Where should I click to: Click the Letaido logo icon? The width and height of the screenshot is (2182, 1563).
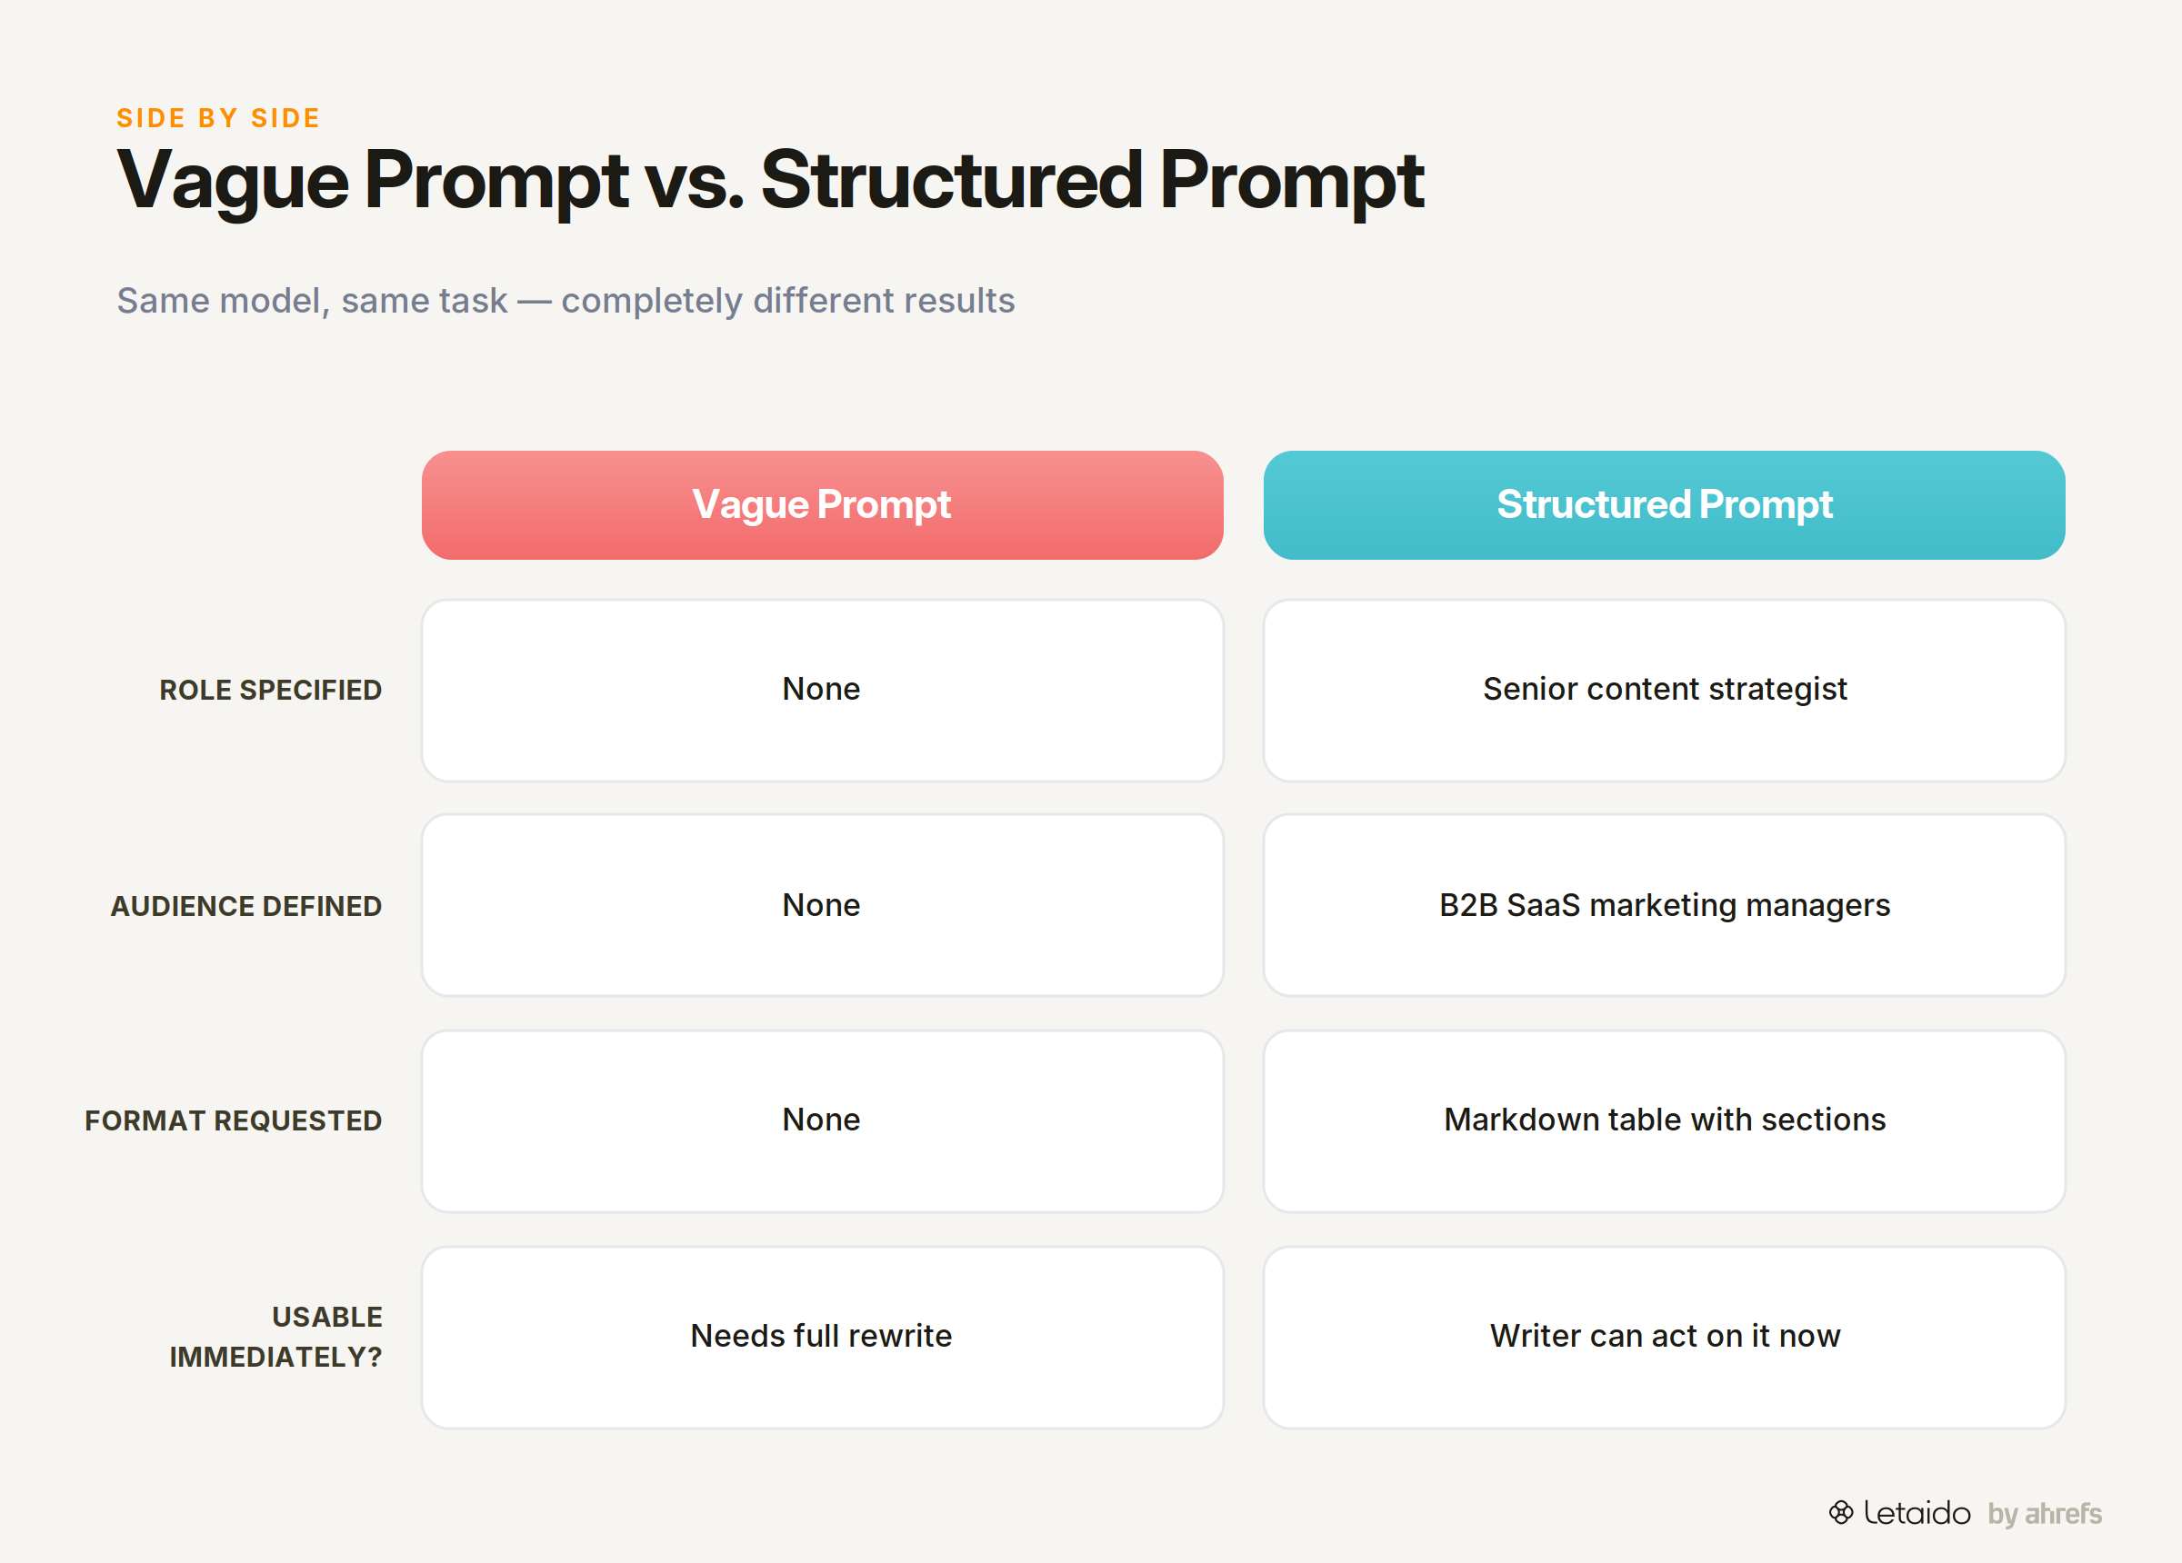(1840, 1512)
